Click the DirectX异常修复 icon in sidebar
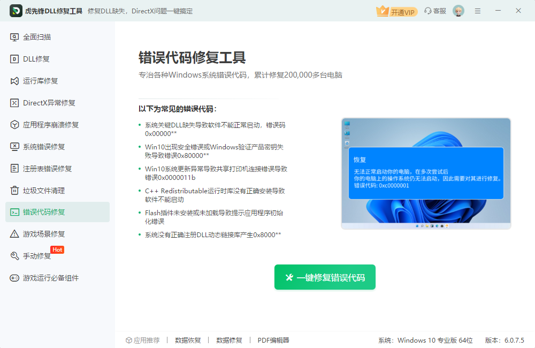The image size is (535, 348). (14, 103)
